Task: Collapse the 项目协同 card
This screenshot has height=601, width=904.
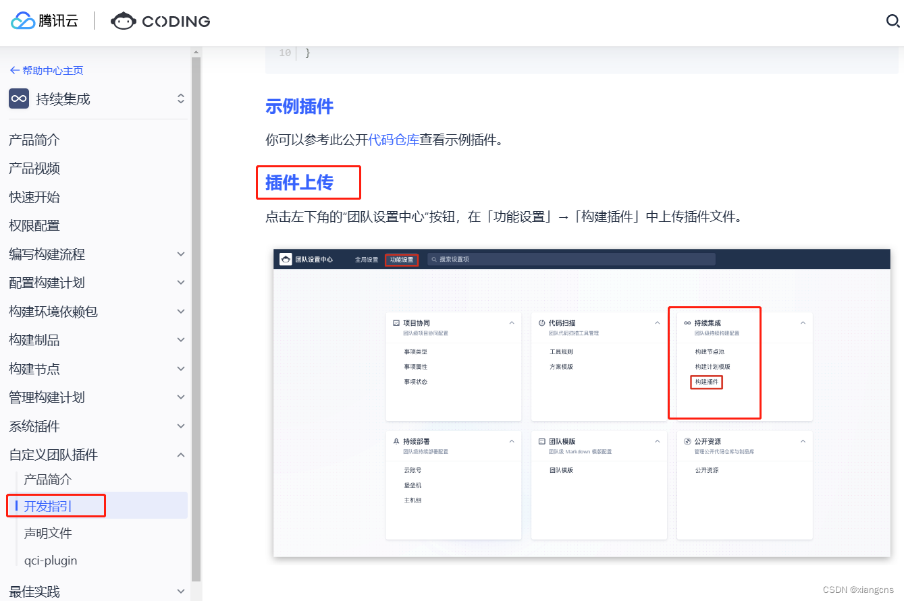Action: tap(512, 323)
